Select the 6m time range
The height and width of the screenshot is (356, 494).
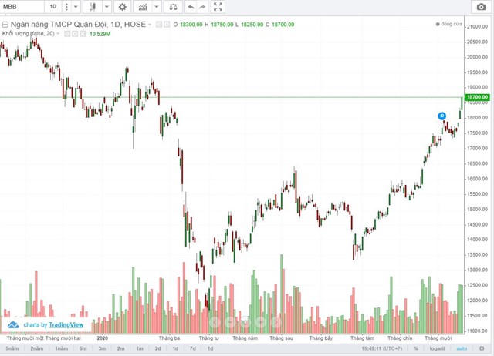tap(83, 348)
